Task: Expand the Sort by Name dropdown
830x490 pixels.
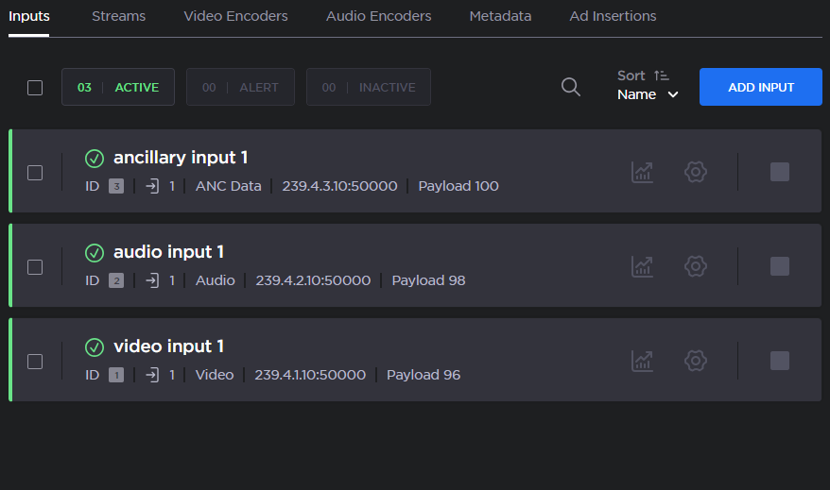Action: click(x=648, y=94)
